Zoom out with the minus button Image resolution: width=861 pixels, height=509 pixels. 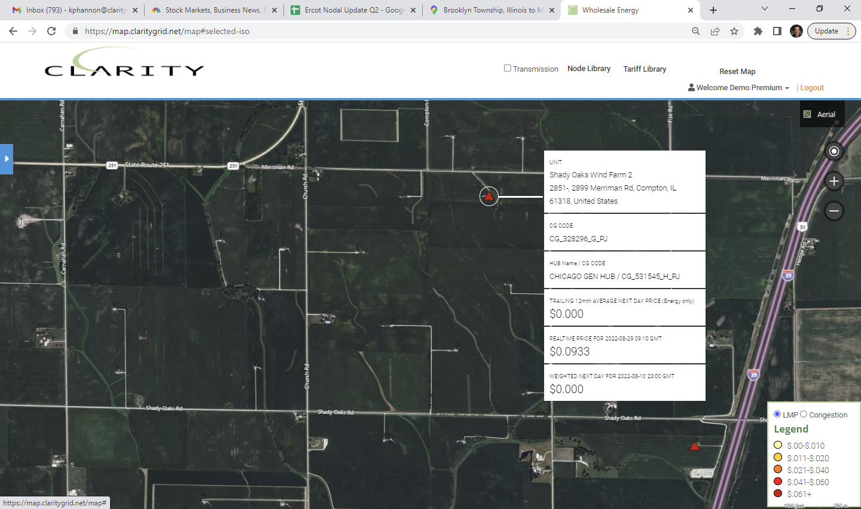pyautogui.click(x=834, y=211)
